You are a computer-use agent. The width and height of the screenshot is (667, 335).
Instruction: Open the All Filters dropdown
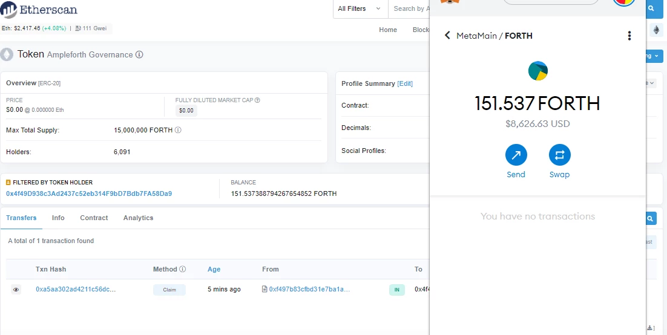(x=360, y=8)
